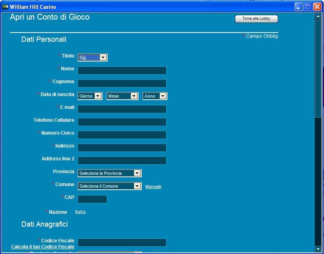Click the Address line 2 field
This screenshot has height=254, width=324.
coord(122,160)
